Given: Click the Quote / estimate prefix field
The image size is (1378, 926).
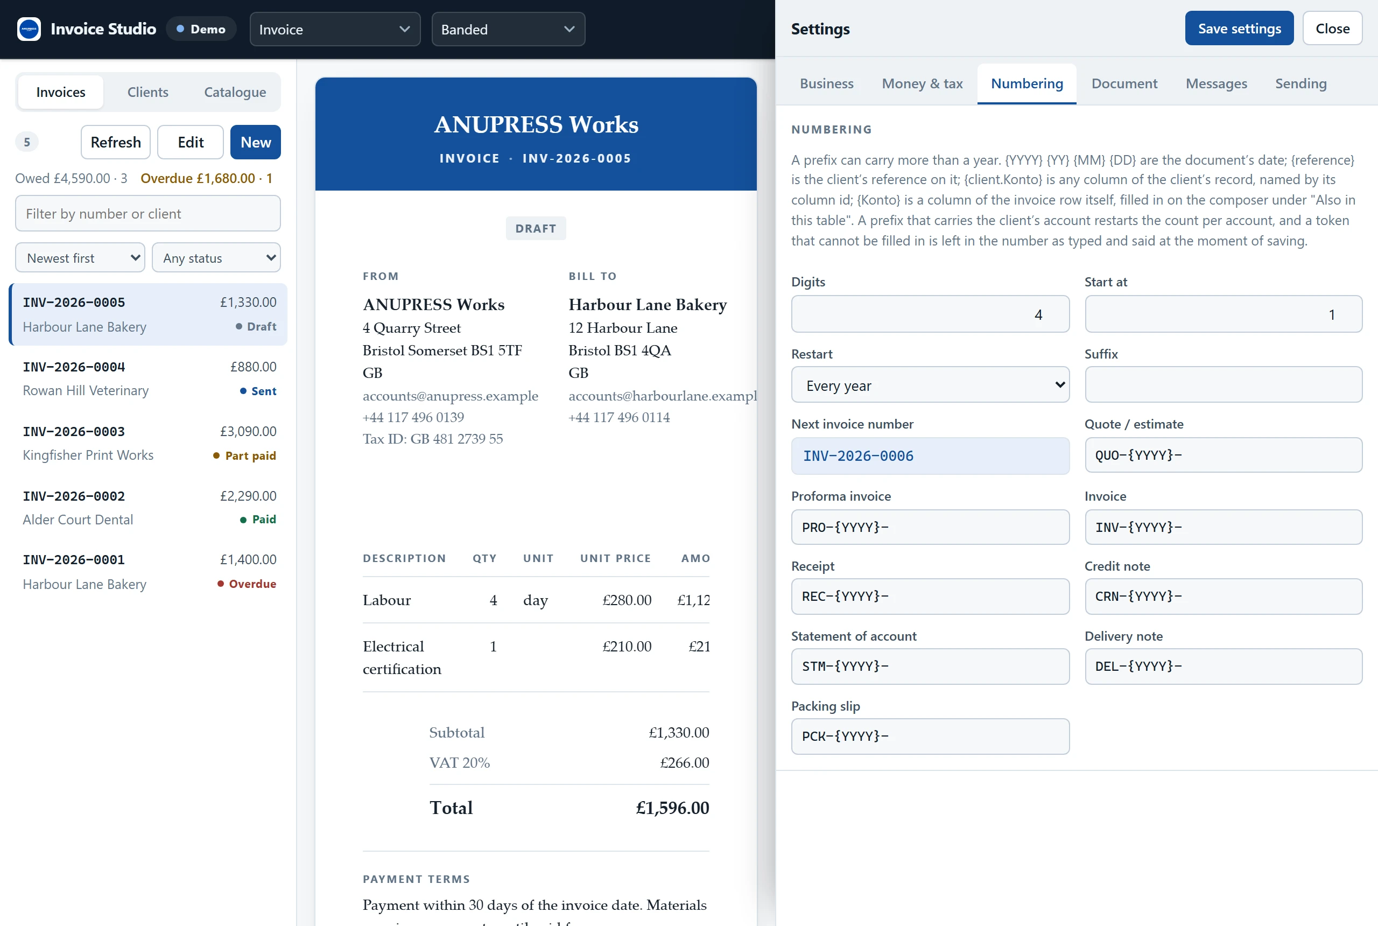Looking at the screenshot, I should tap(1224, 455).
